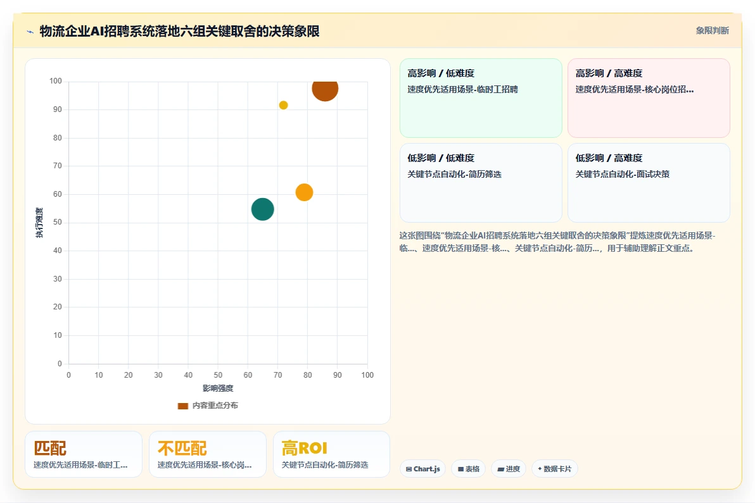The width and height of the screenshot is (755, 503).
Task: Select the 匹配 summary card
Action: [x=84, y=454]
